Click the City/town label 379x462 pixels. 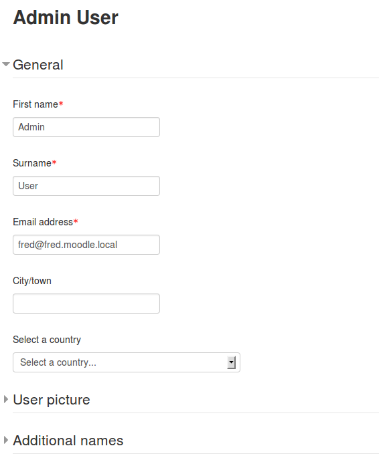pyautogui.click(x=32, y=281)
